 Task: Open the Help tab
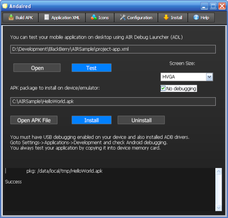201,17
